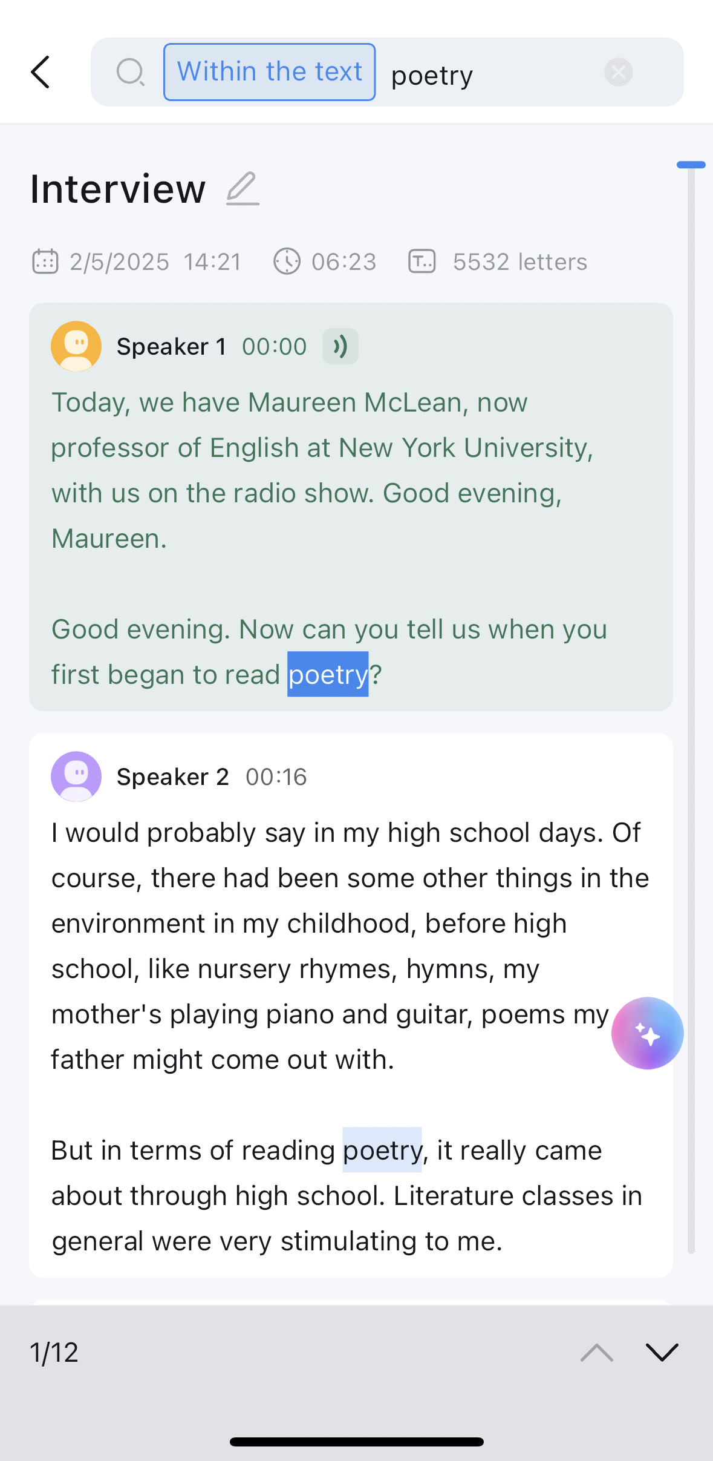Go to the next search result with the down chevron
713x1461 pixels.
[x=662, y=1351]
